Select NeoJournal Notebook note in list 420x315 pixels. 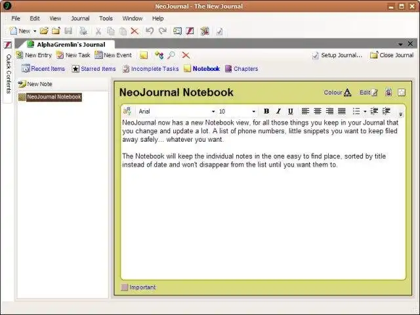(x=50, y=96)
